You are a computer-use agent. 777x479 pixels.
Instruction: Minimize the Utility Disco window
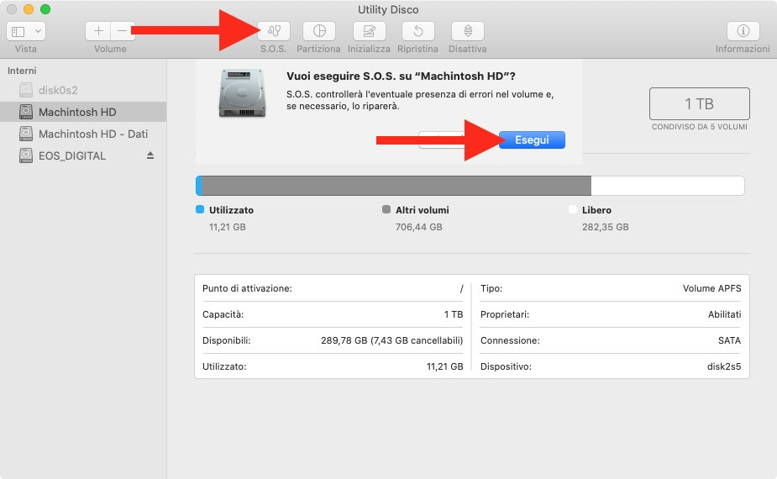click(29, 9)
